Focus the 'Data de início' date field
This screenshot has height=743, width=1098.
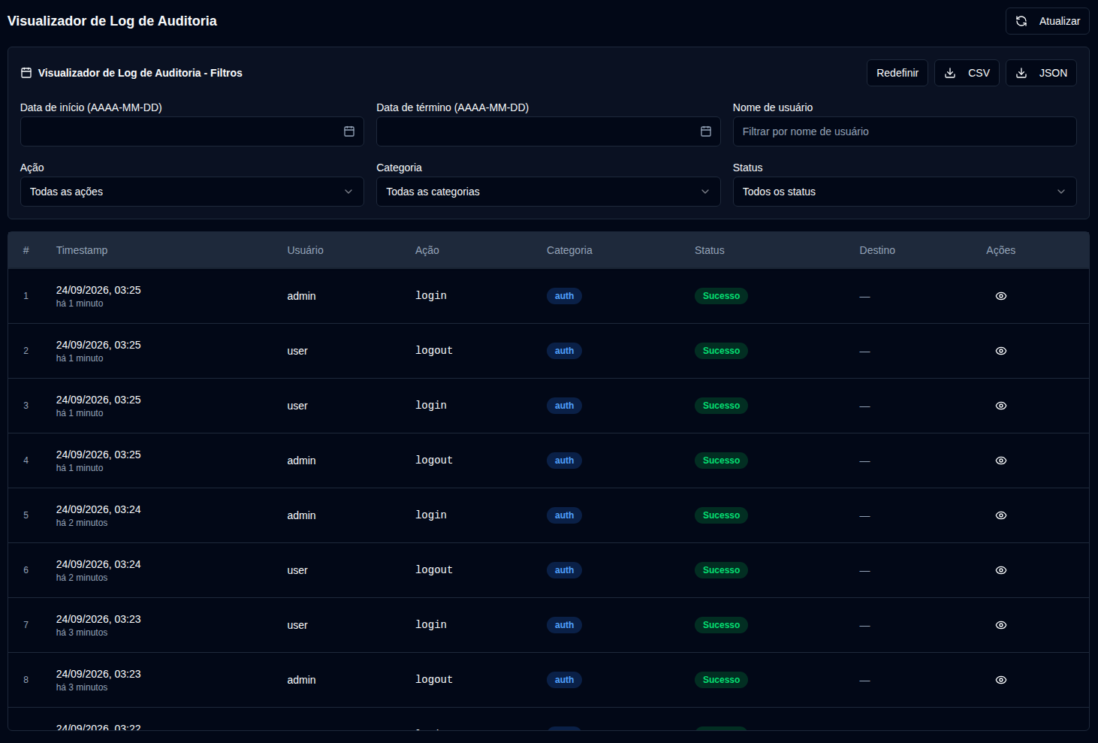coord(192,131)
